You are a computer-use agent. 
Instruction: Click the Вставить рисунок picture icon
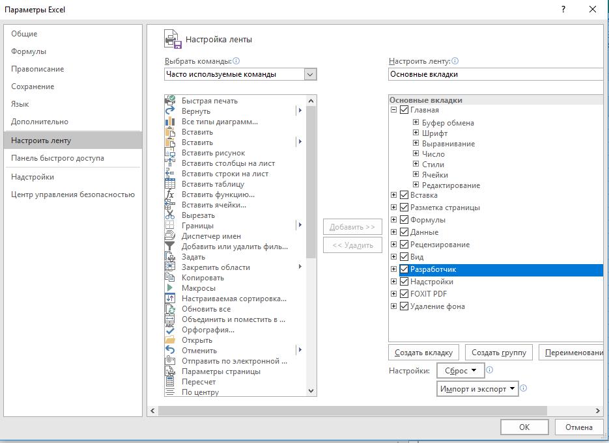click(x=170, y=153)
